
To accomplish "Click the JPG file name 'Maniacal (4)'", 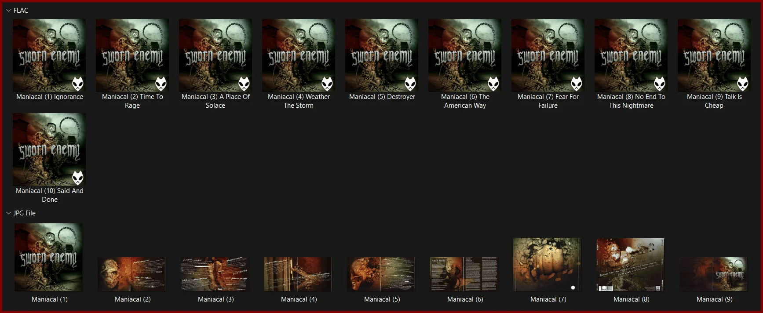I will tap(299, 299).
